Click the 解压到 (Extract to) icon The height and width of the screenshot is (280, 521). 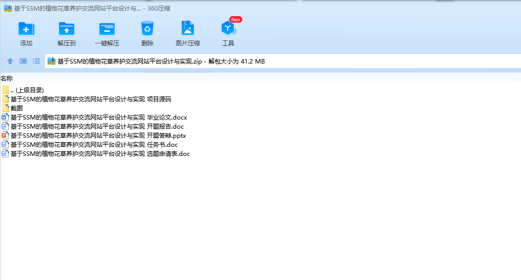[x=67, y=29]
